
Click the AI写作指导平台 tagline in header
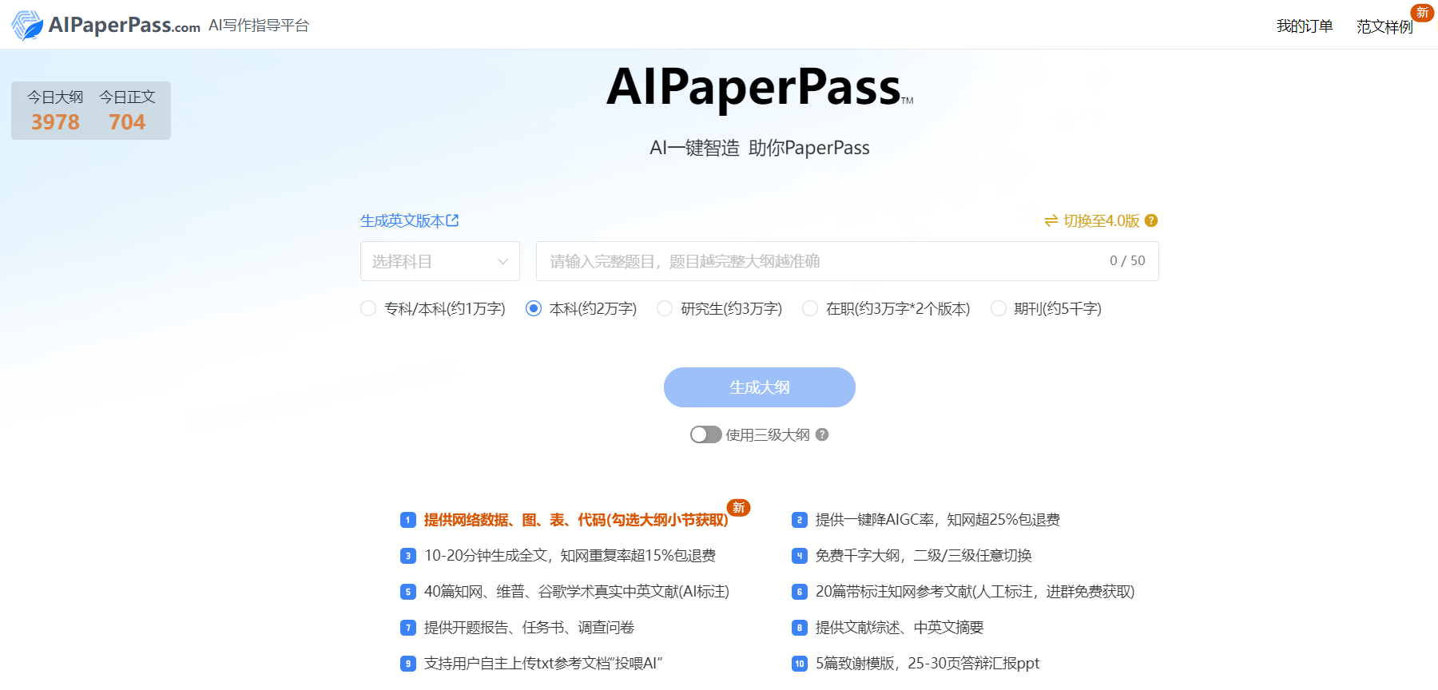tap(259, 26)
